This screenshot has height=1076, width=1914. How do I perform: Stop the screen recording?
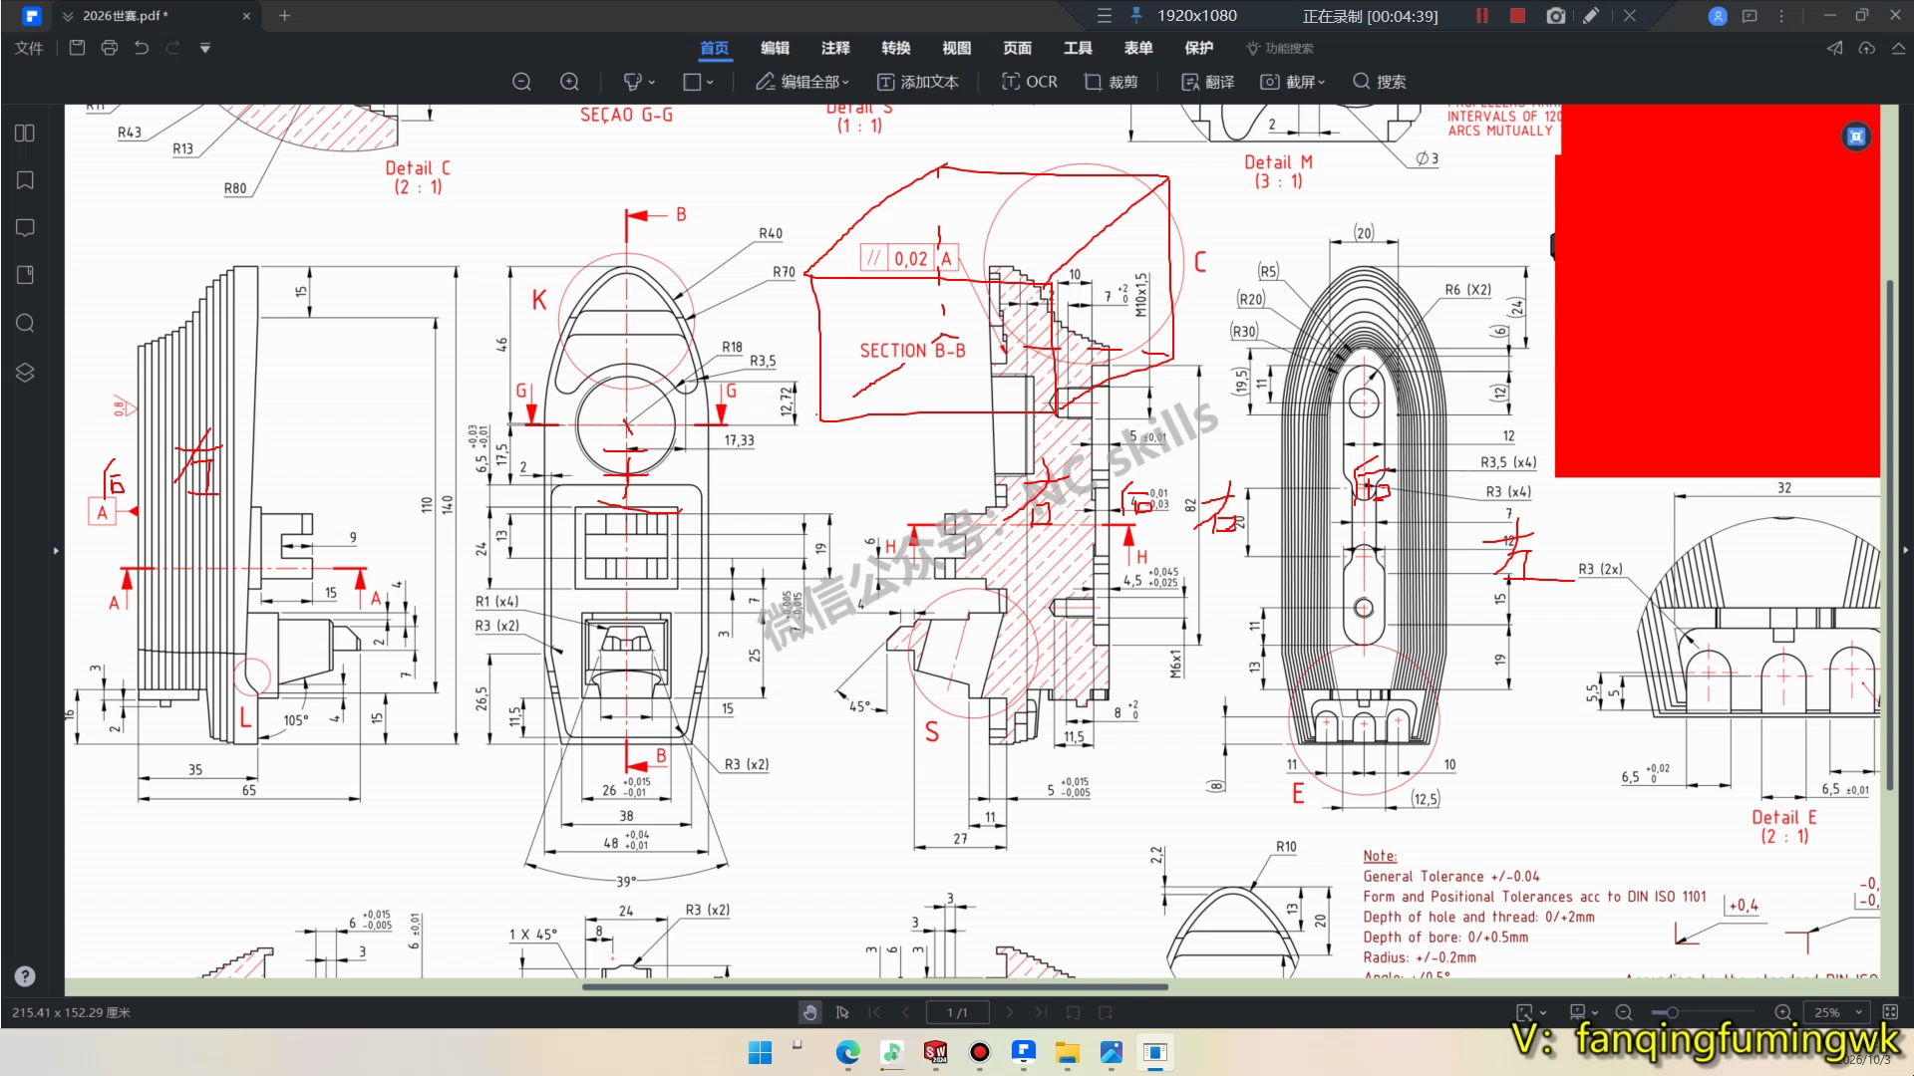pos(1517,16)
